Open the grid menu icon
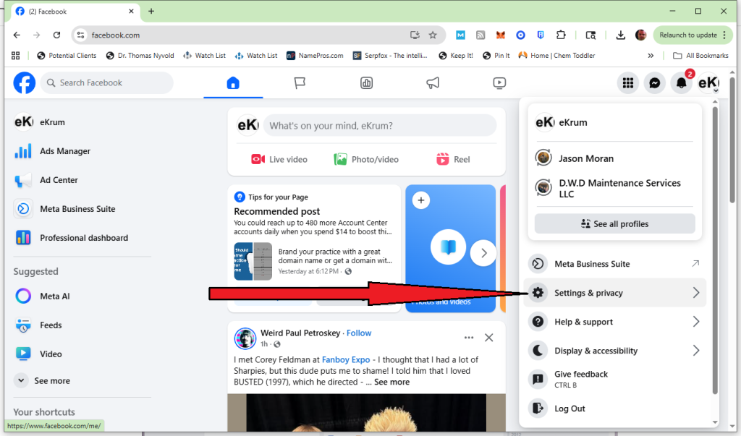Image resolution: width=741 pixels, height=436 pixels. coord(628,83)
